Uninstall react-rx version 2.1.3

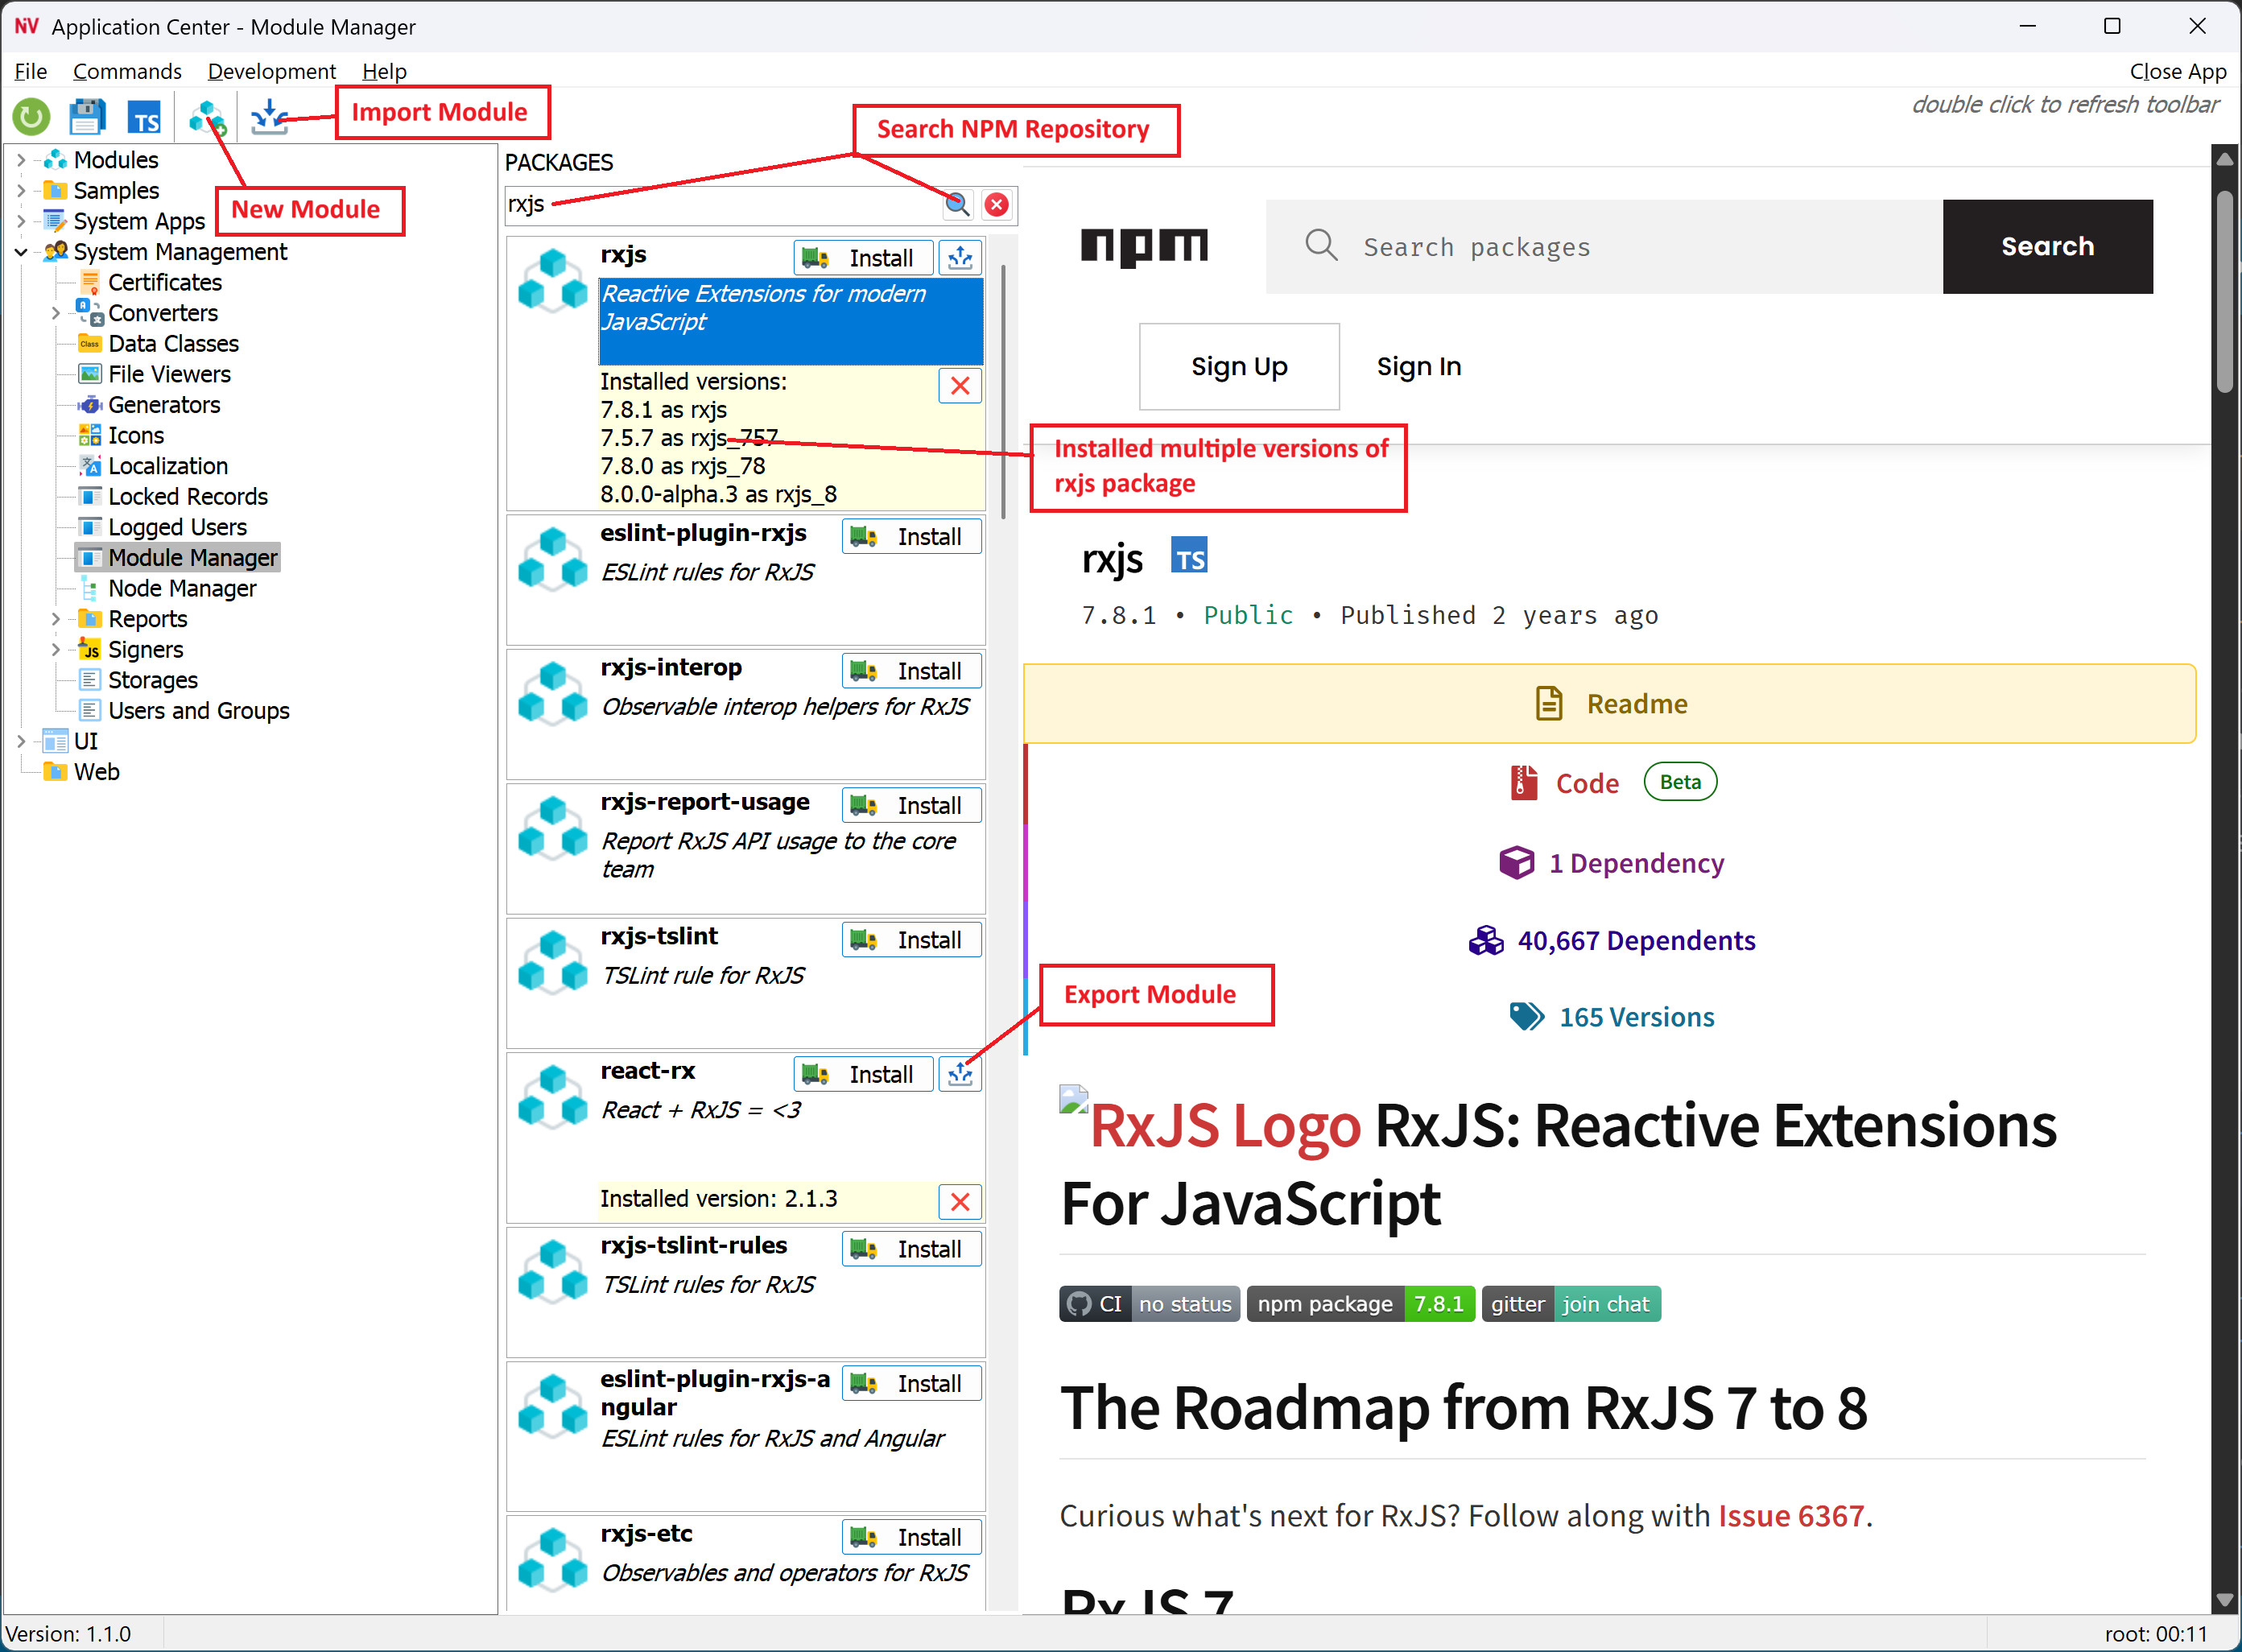(959, 1201)
